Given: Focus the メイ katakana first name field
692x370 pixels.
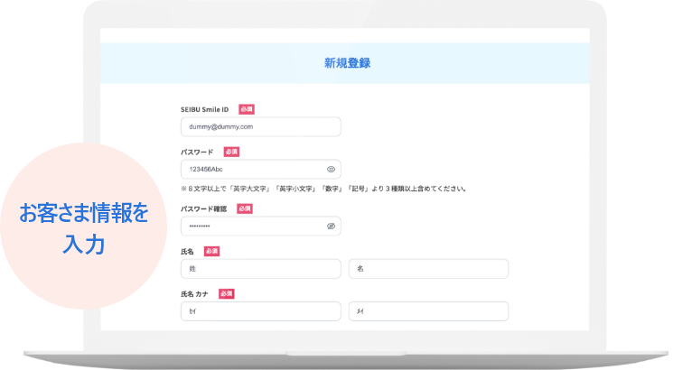Looking at the screenshot, I should click(x=428, y=311).
